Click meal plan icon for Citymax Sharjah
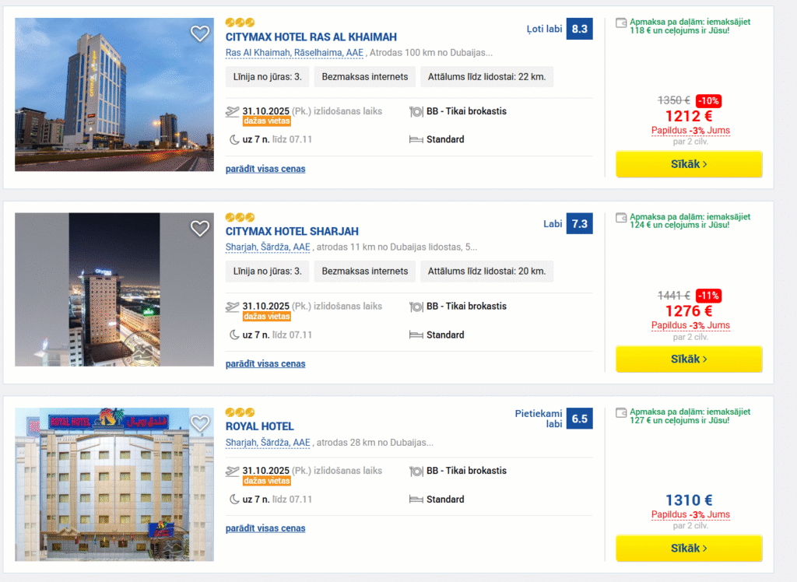This screenshot has width=797, height=582. (416, 307)
